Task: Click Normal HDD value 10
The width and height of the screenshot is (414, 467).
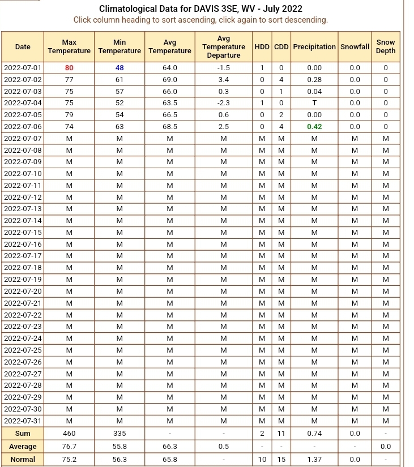Action: 262,459
